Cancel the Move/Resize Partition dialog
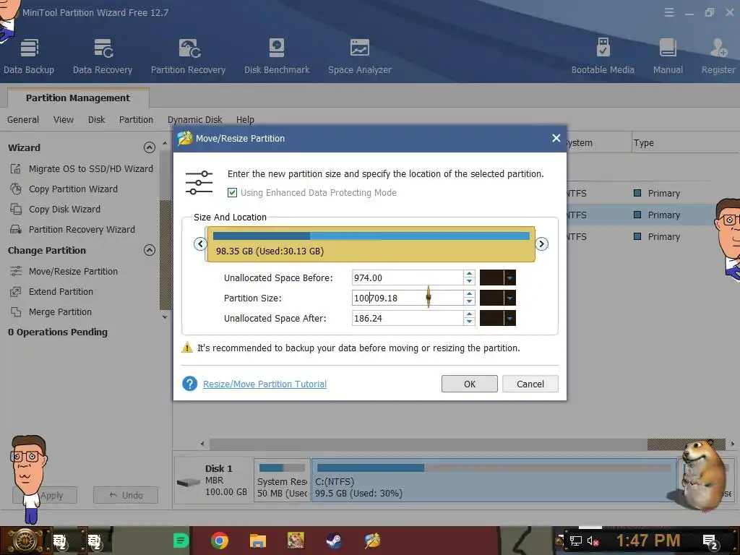Screen dimensions: 740x555 tap(530, 384)
